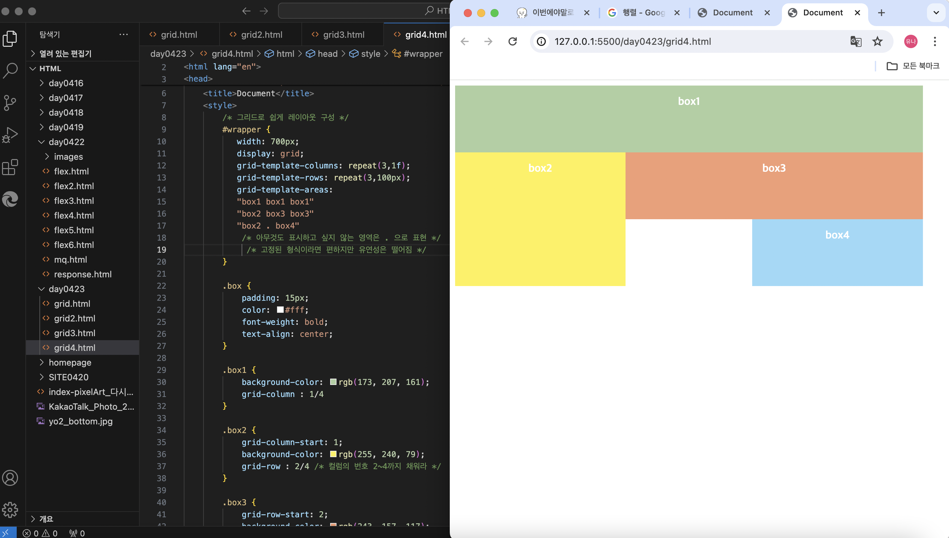The image size is (949, 538).
Task: Switch to the 행렬 Google browser tab
Action: (643, 13)
